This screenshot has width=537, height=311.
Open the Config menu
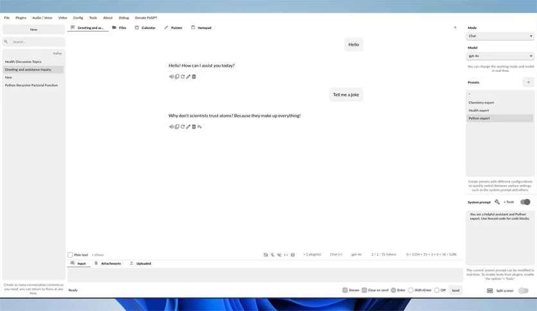pos(78,18)
